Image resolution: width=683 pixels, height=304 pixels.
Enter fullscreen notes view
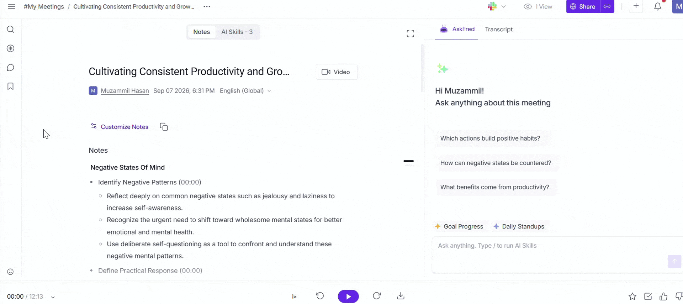point(411,33)
